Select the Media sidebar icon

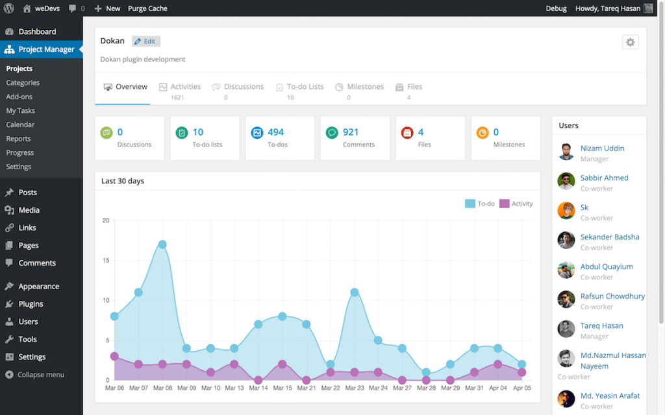click(x=10, y=209)
